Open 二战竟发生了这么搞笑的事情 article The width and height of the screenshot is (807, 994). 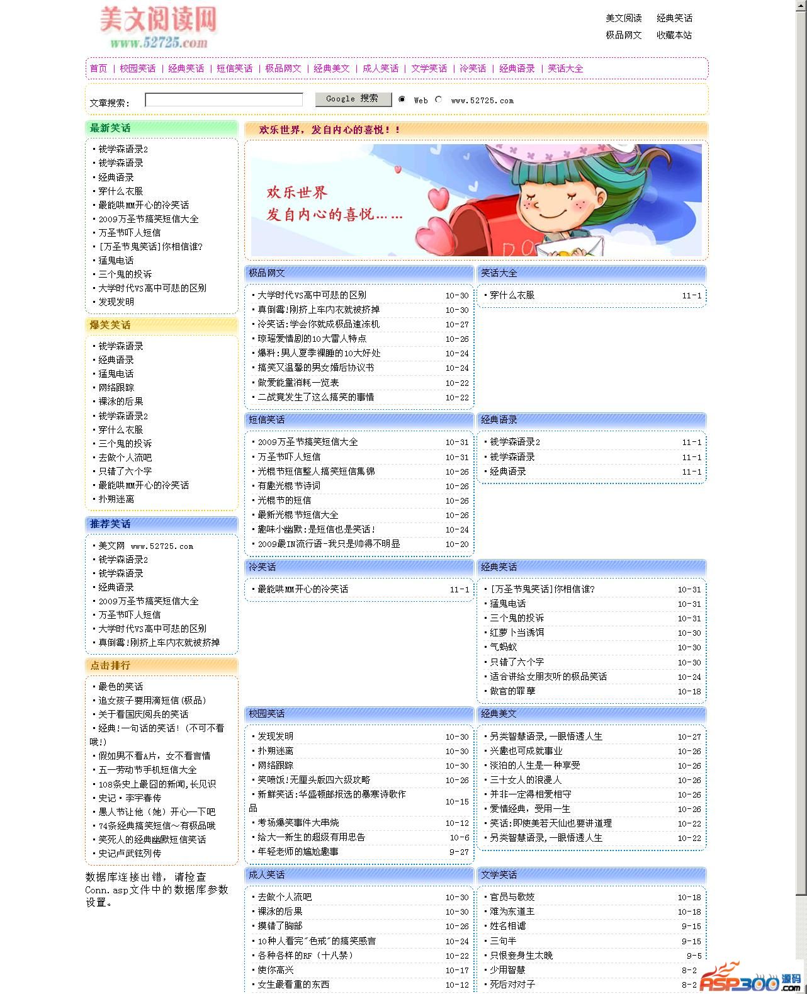pos(315,397)
